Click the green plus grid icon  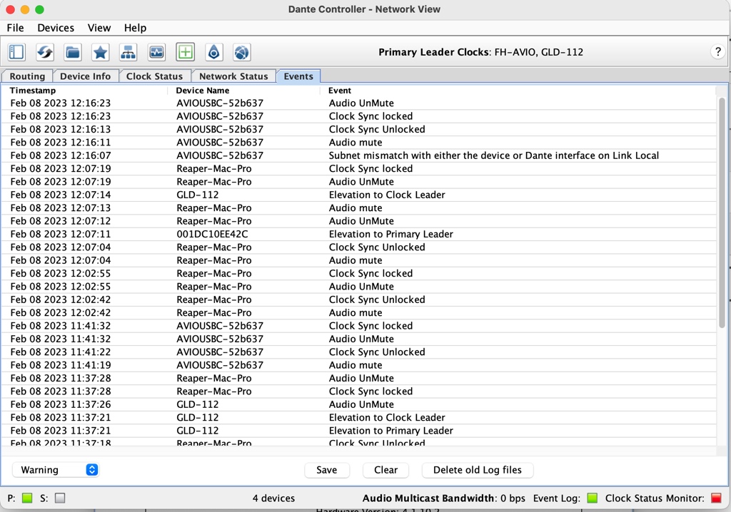[185, 52]
